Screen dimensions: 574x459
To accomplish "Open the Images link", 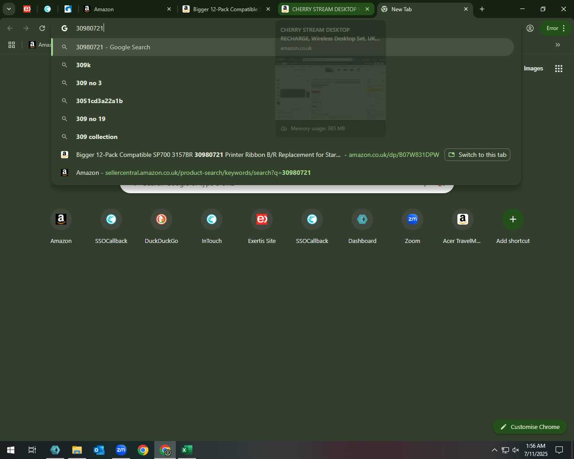I will pos(533,69).
